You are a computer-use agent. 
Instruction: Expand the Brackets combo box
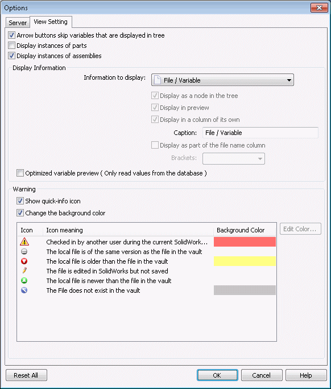click(x=234, y=158)
